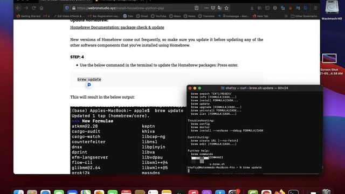Open the Translate bookmark
Image resolution: width=345 pixels, height=194 pixels.
(206, 16)
